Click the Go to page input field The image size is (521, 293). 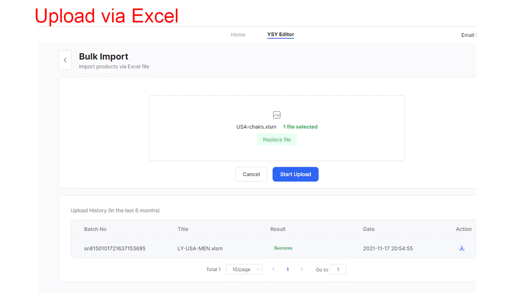click(338, 270)
